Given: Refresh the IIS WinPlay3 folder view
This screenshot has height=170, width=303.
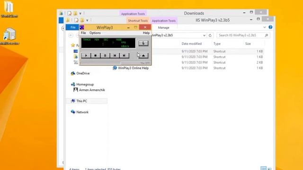Looking at the screenshot, I should pyautogui.click(x=210, y=35).
